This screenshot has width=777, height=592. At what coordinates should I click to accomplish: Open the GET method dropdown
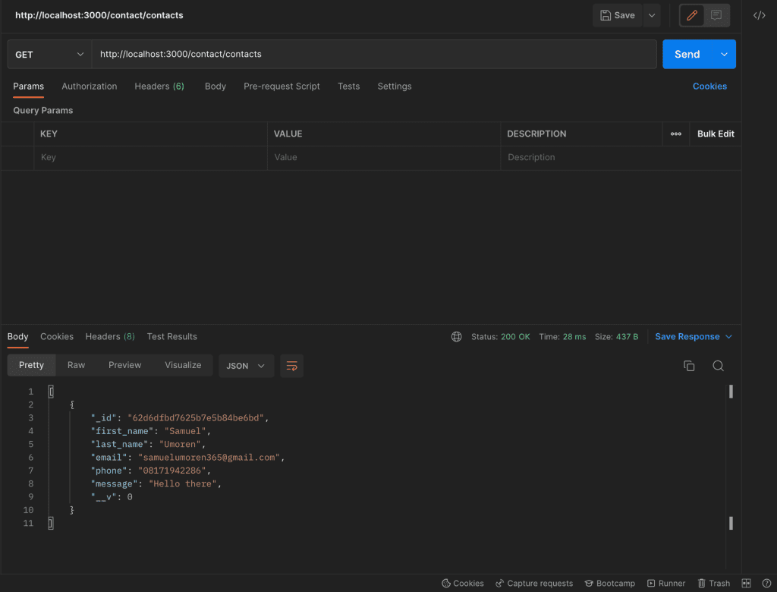49,55
